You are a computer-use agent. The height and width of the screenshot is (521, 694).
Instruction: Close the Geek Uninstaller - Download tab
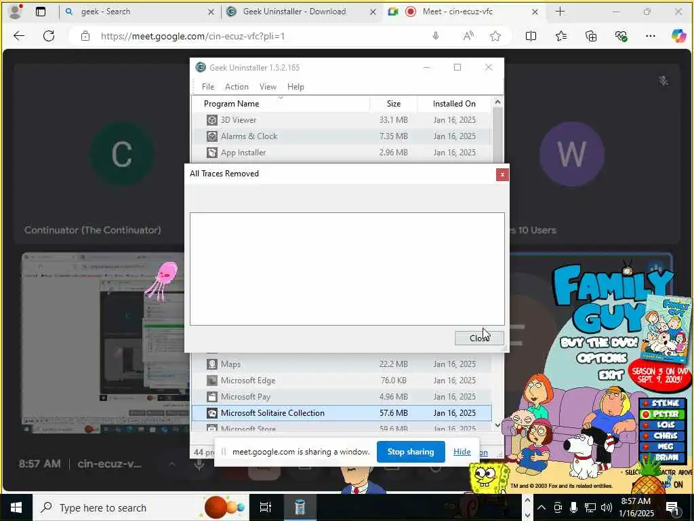[373, 12]
